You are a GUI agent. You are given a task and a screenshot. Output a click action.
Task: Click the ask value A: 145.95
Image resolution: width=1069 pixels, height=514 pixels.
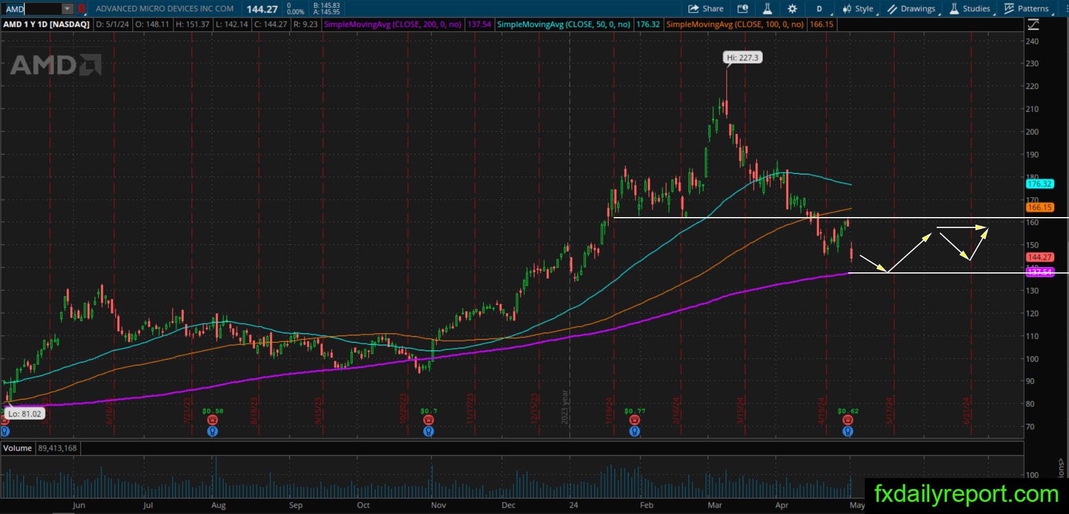[326, 12]
